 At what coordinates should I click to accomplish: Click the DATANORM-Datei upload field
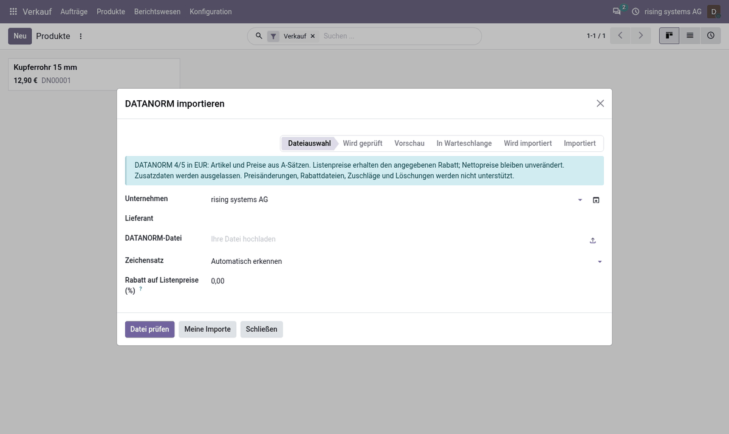click(x=398, y=239)
